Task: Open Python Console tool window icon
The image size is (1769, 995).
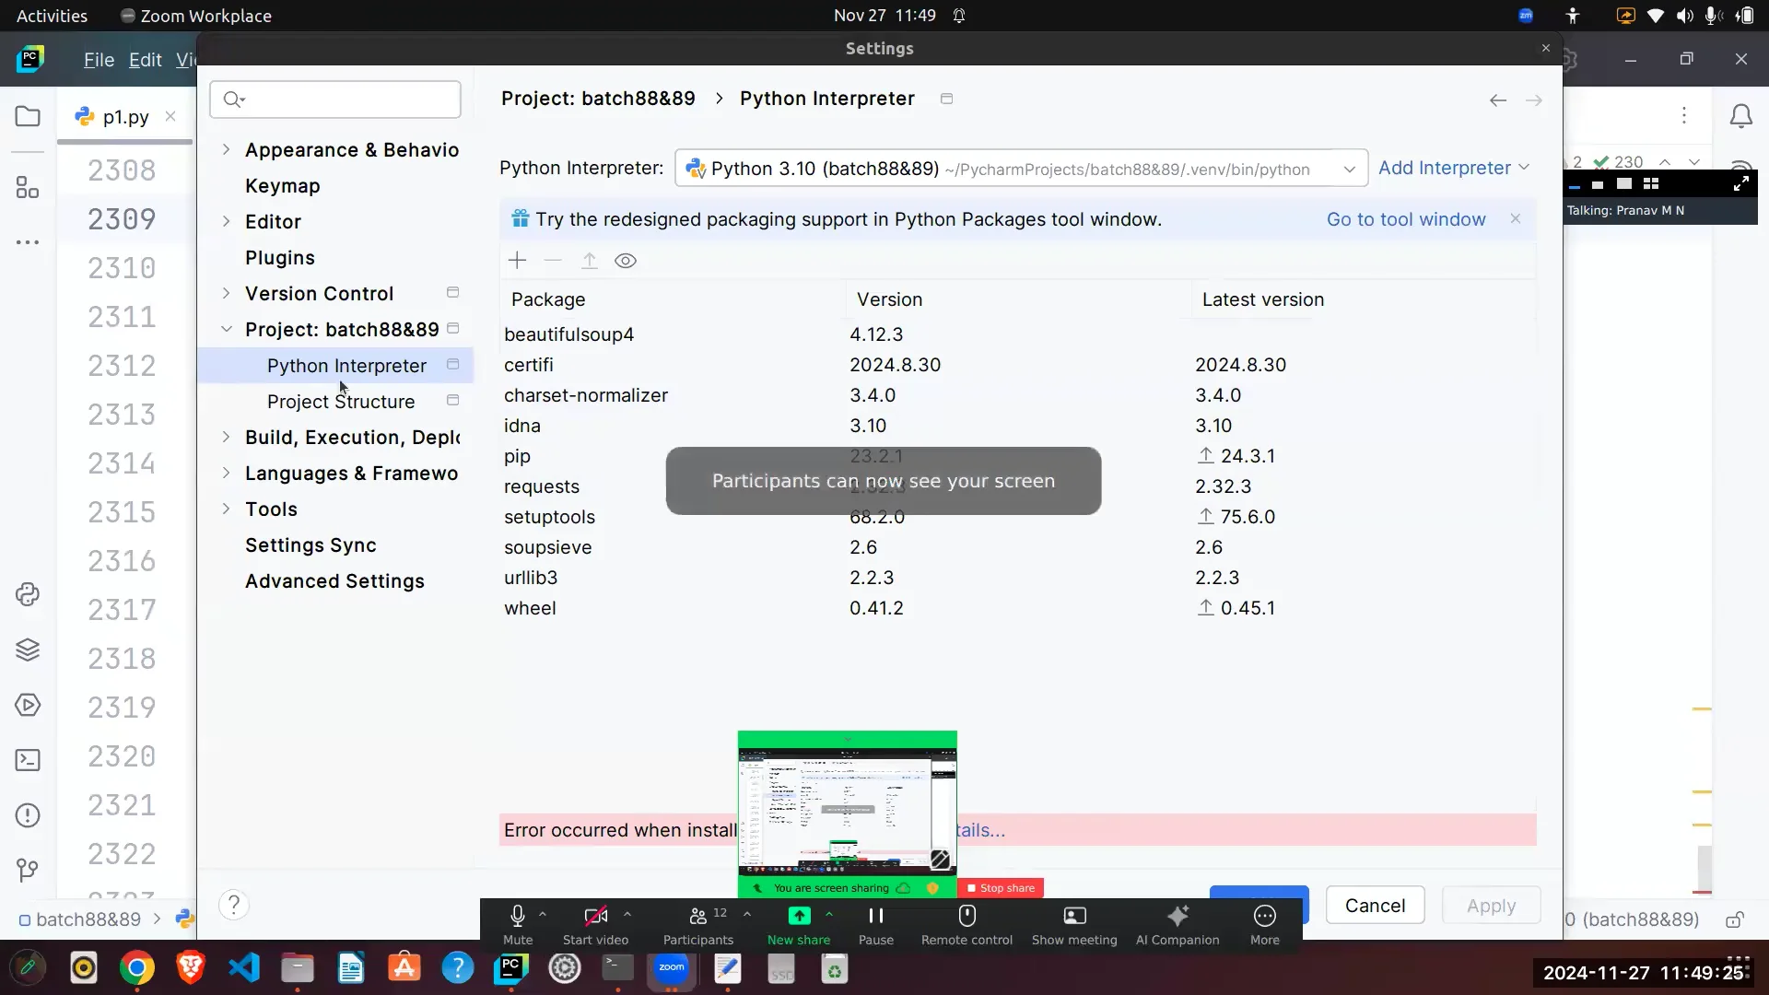Action: click(x=28, y=594)
